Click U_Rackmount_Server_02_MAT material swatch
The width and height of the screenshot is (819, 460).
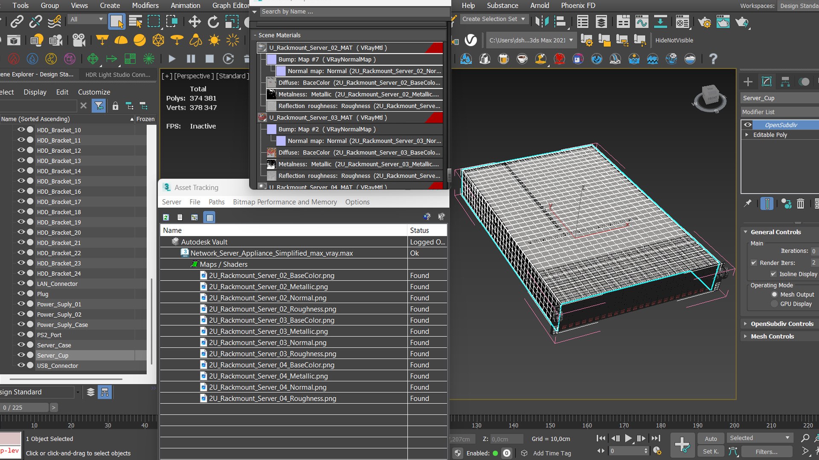coord(262,48)
